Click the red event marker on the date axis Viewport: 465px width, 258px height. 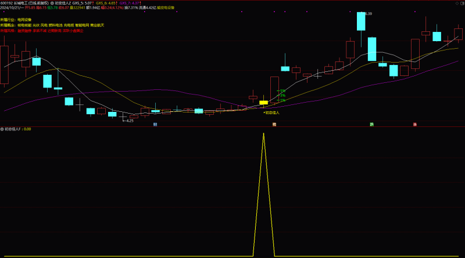pos(414,125)
